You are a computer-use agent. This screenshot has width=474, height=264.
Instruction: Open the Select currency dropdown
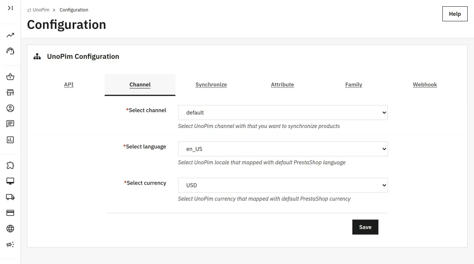[283, 185]
